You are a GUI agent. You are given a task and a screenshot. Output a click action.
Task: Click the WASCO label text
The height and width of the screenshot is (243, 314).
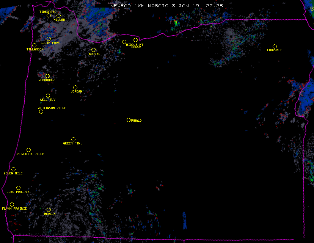point(136,47)
